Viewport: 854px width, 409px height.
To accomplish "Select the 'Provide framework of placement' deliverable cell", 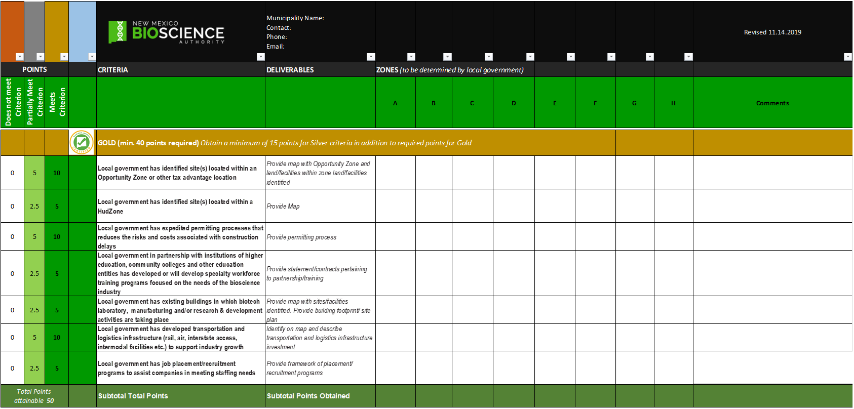I will 320,368.
